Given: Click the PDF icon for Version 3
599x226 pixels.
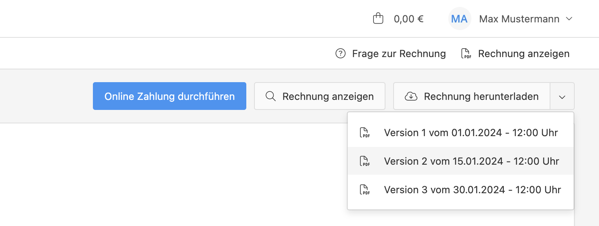Looking at the screenshot, I should 365,190.
